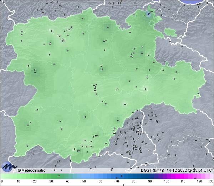The width and height of the screenshot is (214, 186).
Task: Click the scale value 30
Action: click(x=51, y=181)
